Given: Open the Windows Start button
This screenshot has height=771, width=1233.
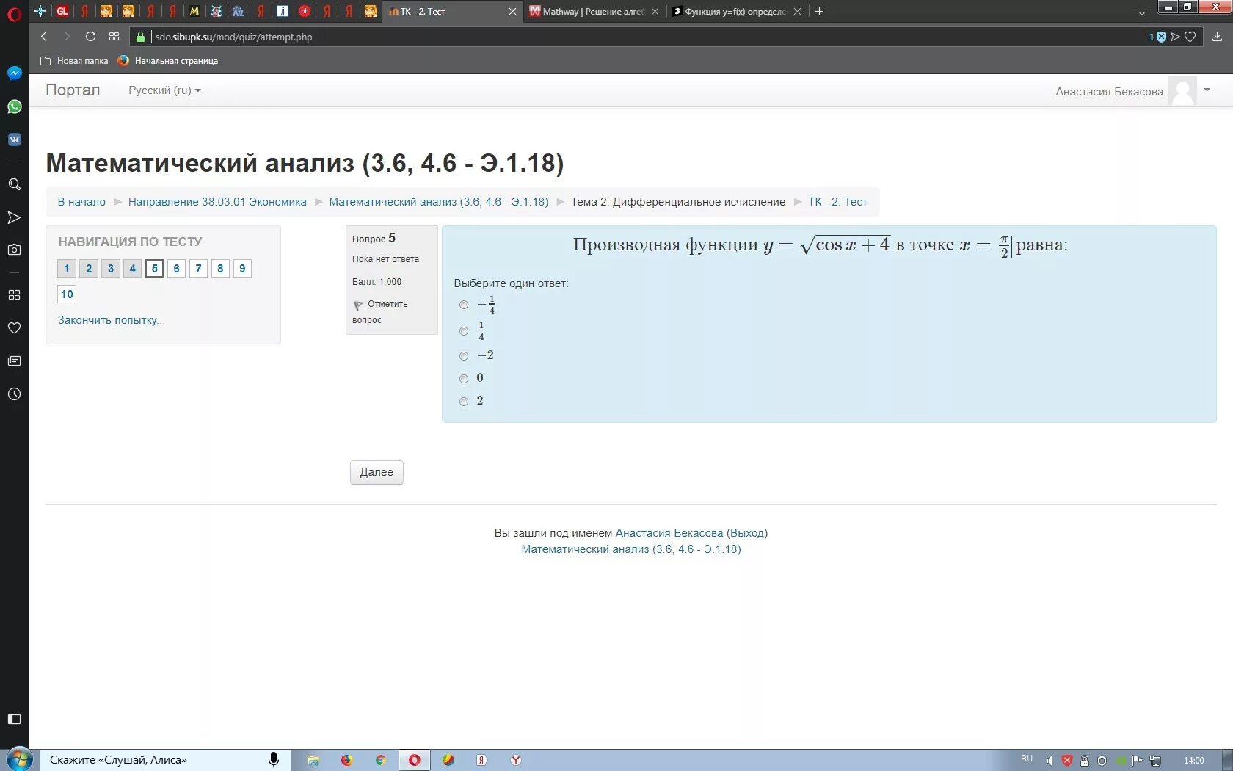Looking at the screenshot, I should (20, 760).
